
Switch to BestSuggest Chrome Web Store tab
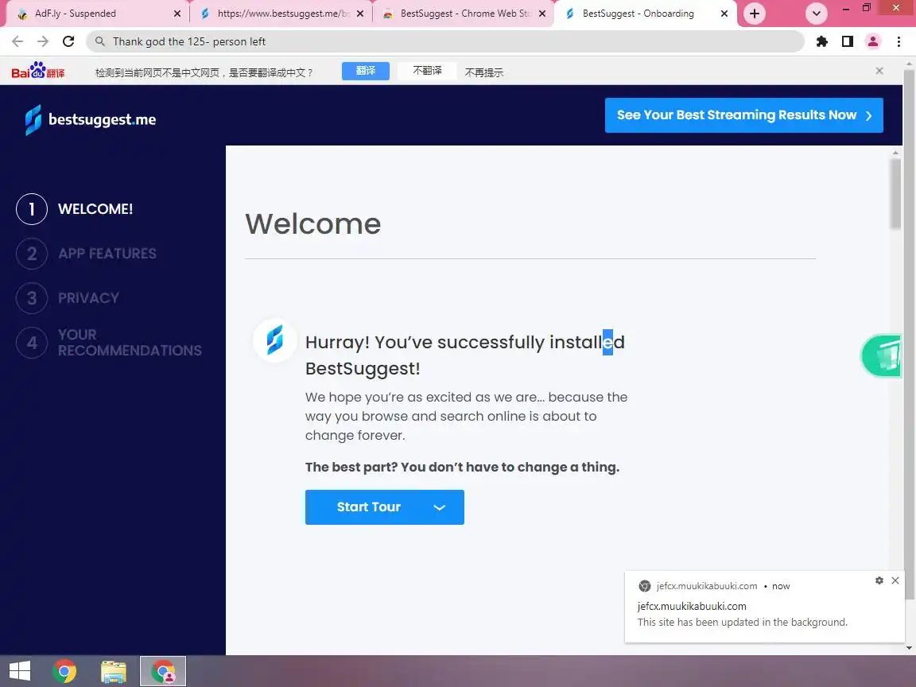click(465, 14)
